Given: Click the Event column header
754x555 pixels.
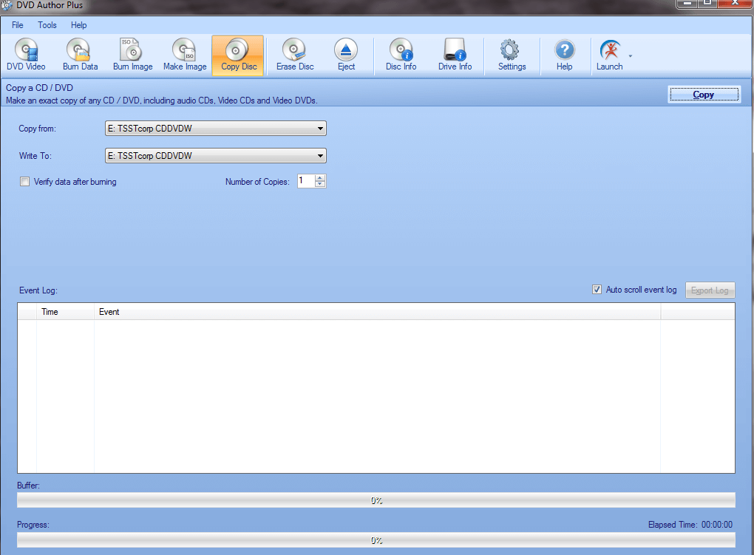Looking at the screenshot, I should [x=378, y=312].
